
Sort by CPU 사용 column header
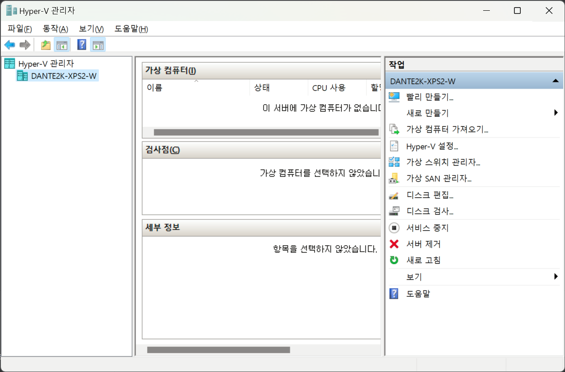(337, 88)
